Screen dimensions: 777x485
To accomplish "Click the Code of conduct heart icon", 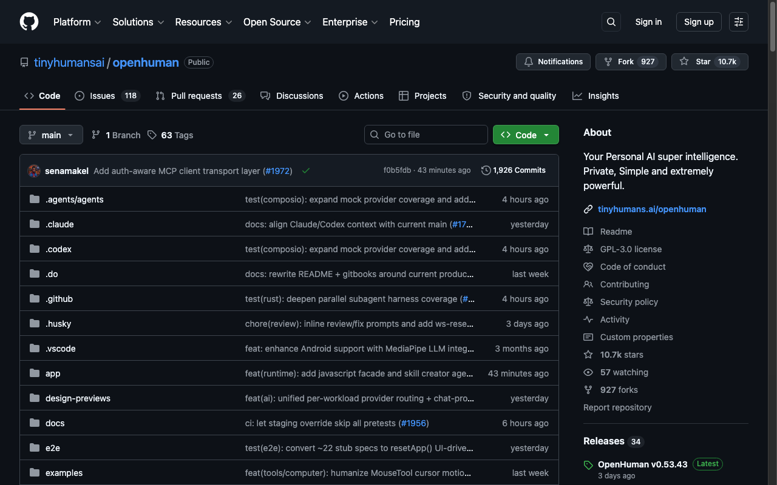I will tap(588, 267).
